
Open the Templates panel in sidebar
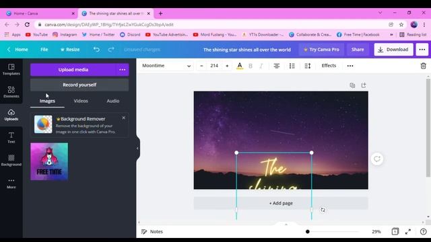coord(11,69)
